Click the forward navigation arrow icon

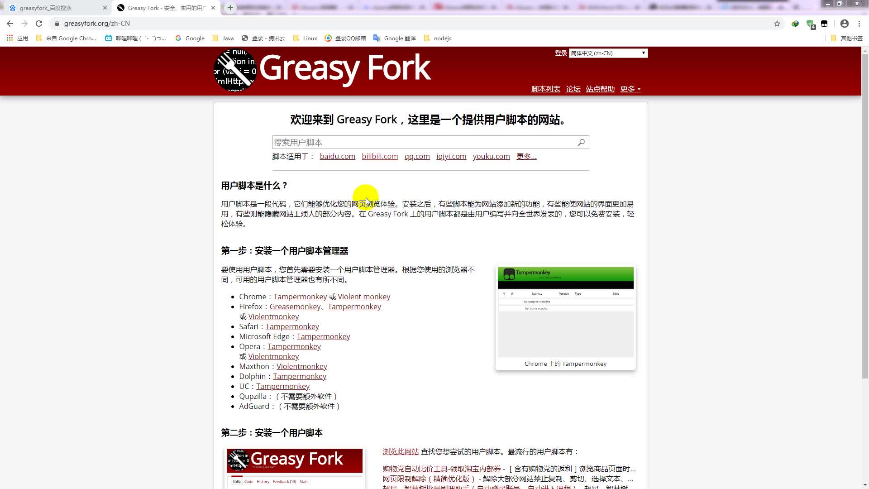pos(24,23)
